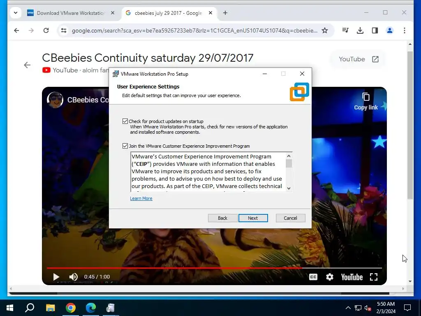This screenshot has height=316, width=421.
Task: Show hidden system tray icons
Action: pyautogui.click(x=348, y=308)
